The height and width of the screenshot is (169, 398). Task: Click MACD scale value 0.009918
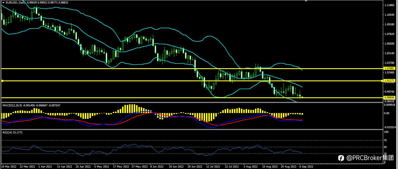click(389, 104)
